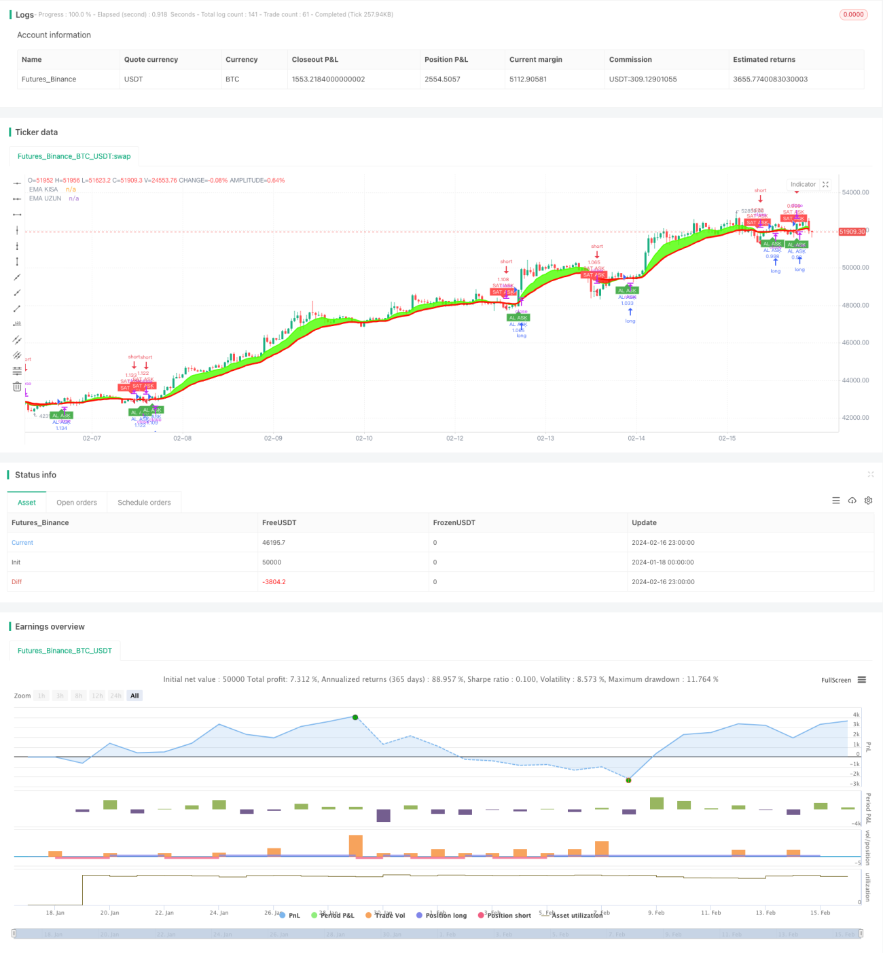Delete drawings with the trash icon
Viewport: 883px width, 953px height.
(x=17, y=386)
